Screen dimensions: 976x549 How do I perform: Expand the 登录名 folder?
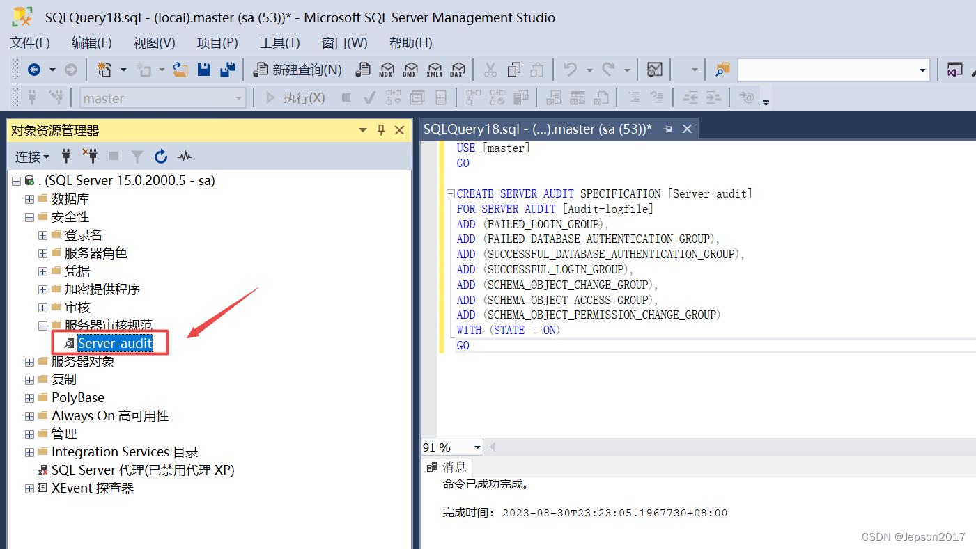[x=42, y=235]
